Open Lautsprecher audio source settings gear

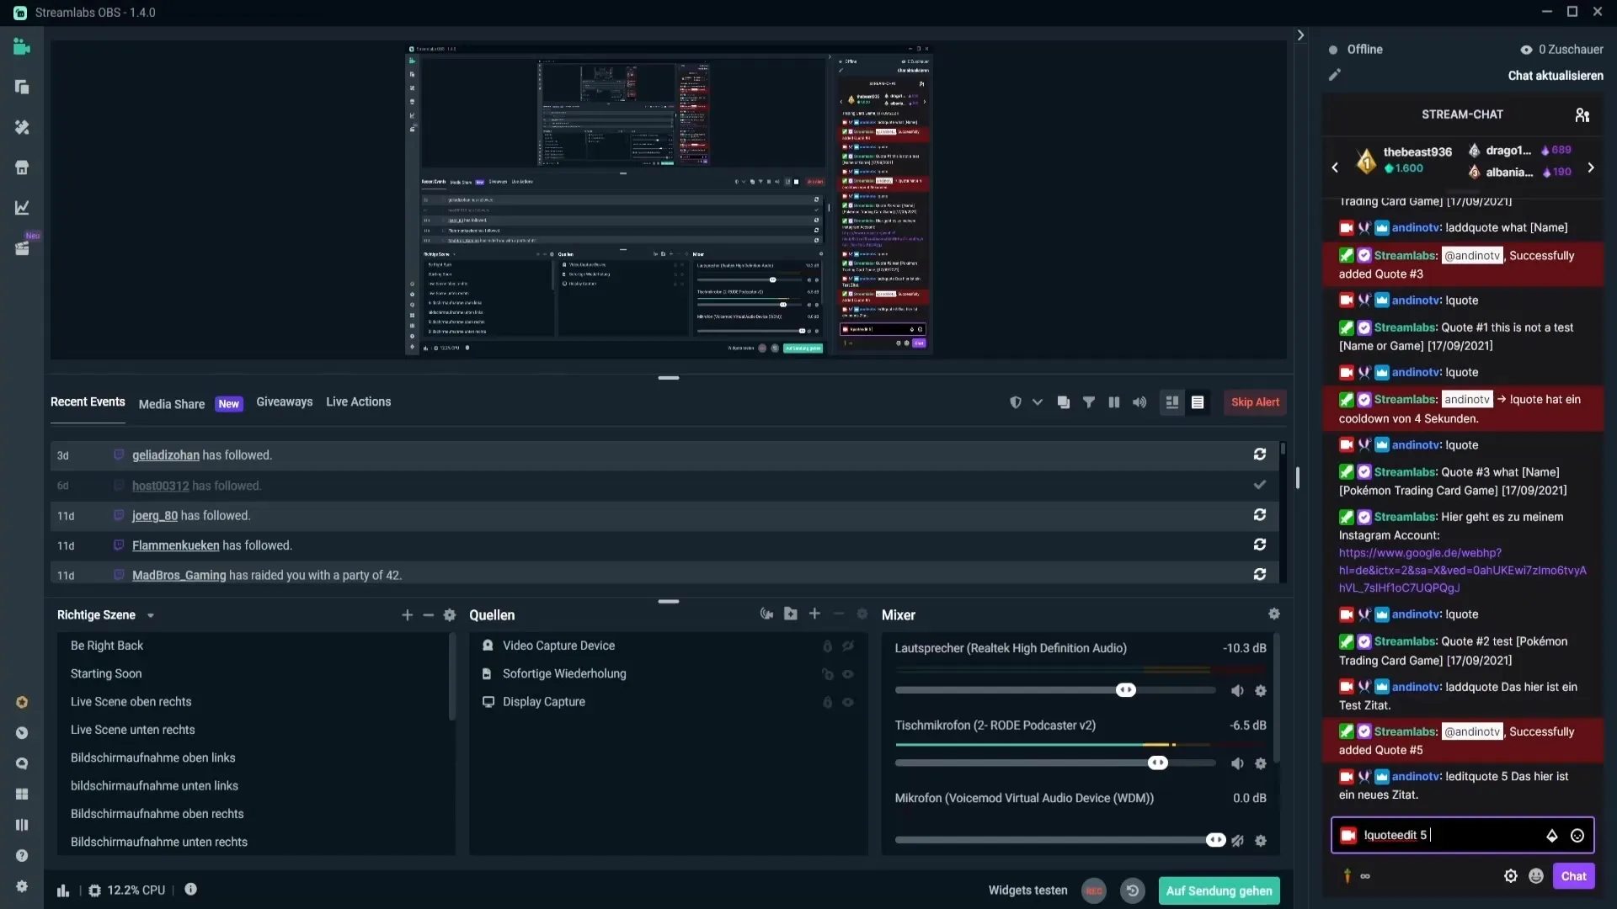coord(1261,691)
